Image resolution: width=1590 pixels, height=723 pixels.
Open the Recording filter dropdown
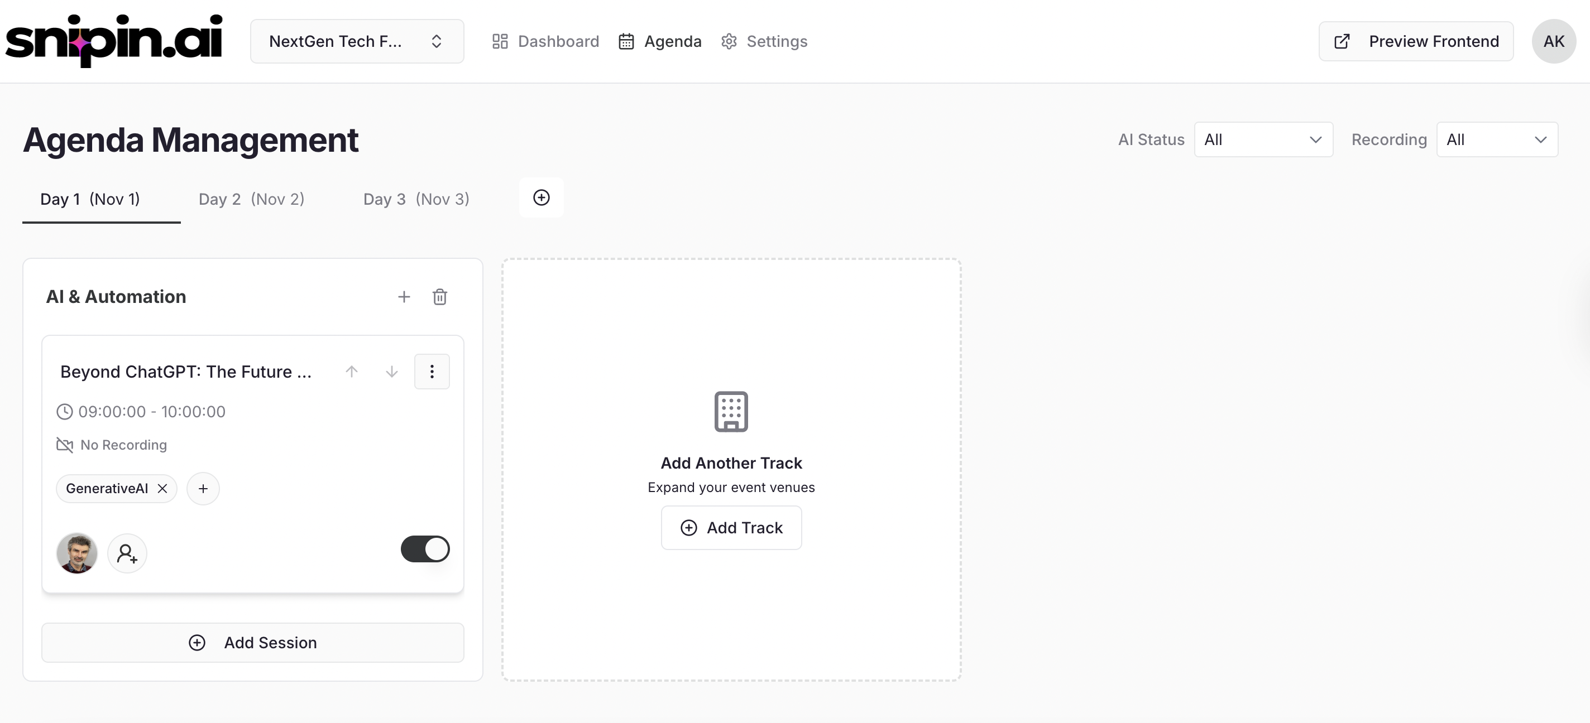click(x=1497, y=139)
